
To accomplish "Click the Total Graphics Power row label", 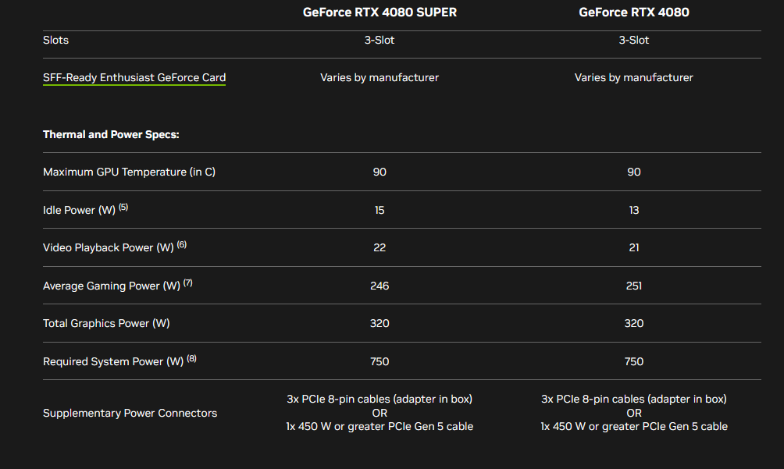I will click(106, 323).
